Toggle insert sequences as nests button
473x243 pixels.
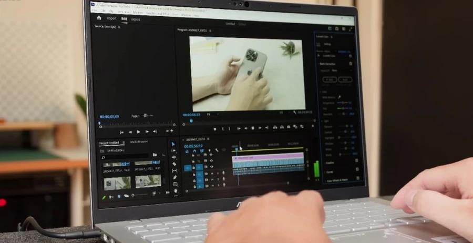click(x=187, y=151)
